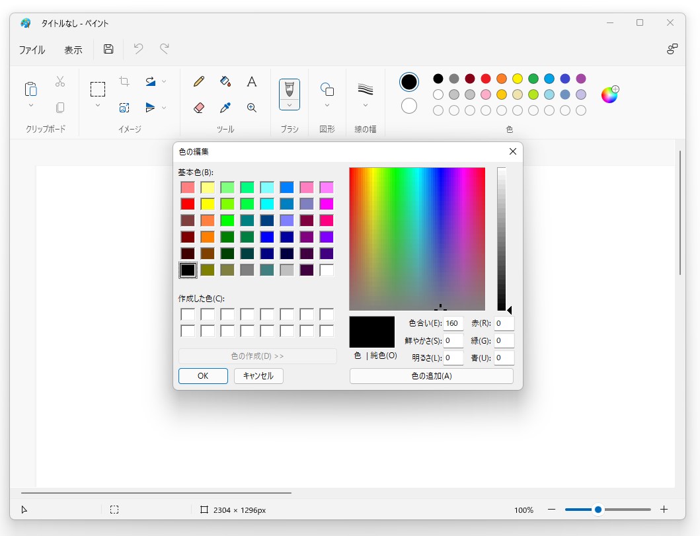Image resolution: width=700 pixels, height=536 pixels.
Task: Click the Resize image icon
Action: tap(124, 108)
